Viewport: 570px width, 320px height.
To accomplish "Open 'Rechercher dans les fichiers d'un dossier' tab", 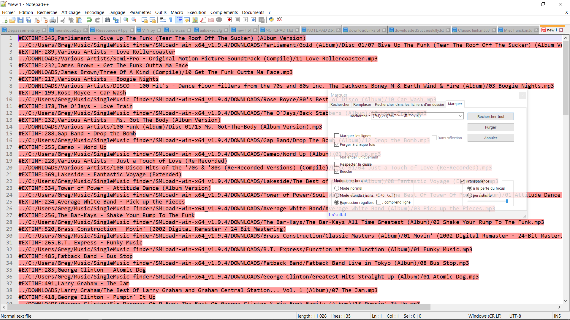I will [x=410, y=104].
